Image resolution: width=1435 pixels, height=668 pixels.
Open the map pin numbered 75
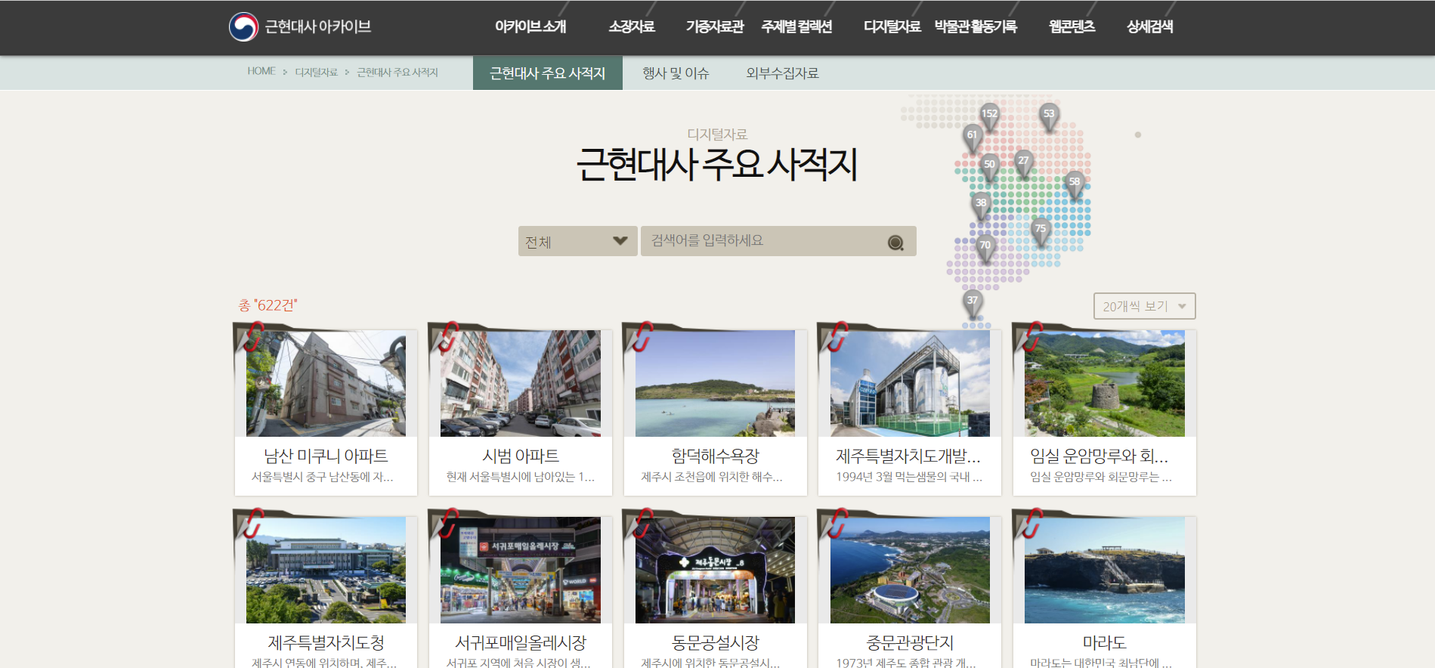tap(1041, 229)
